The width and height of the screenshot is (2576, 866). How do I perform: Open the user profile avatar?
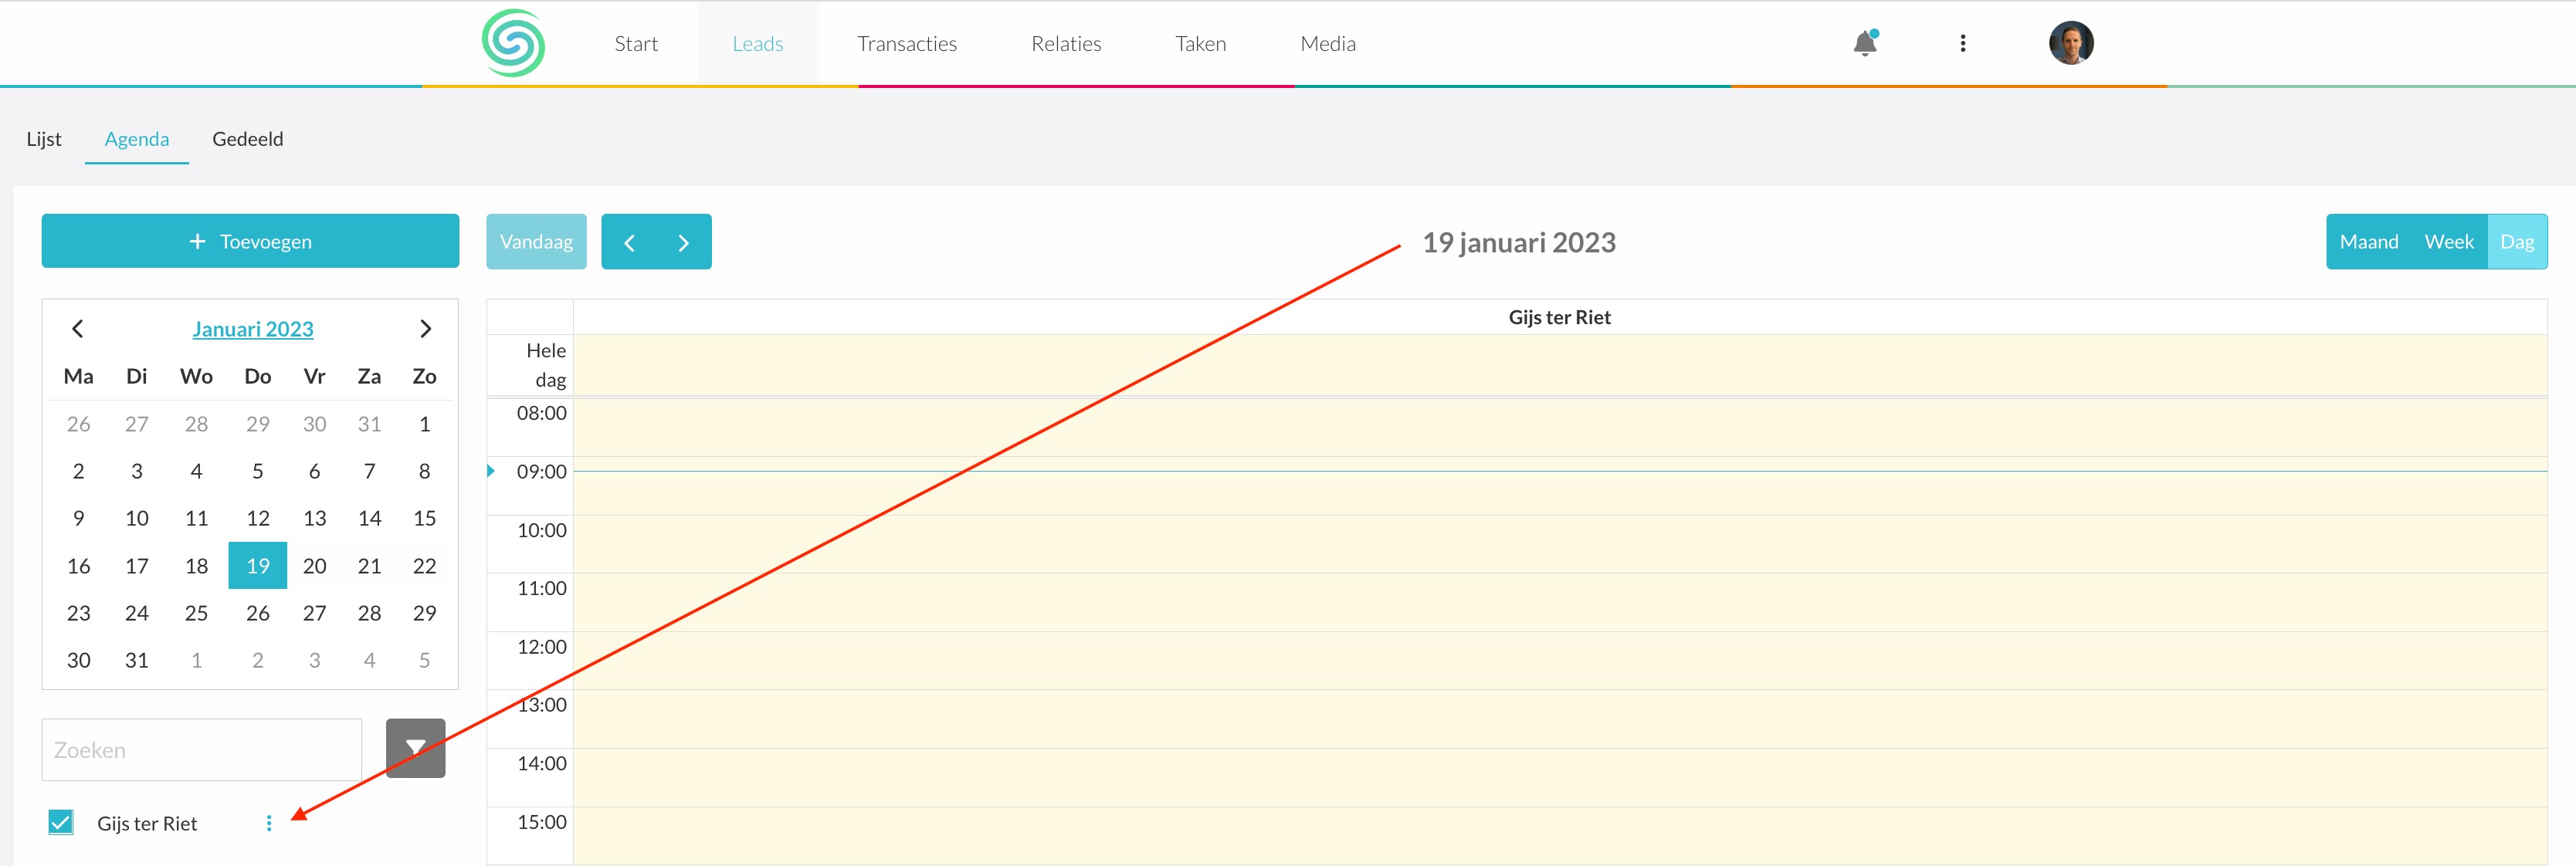tap(2071, 43)
